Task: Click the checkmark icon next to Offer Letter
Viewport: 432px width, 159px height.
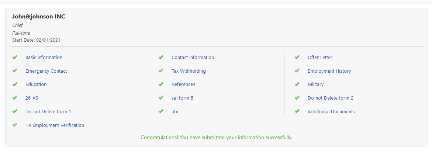Action: coord(297,57)
